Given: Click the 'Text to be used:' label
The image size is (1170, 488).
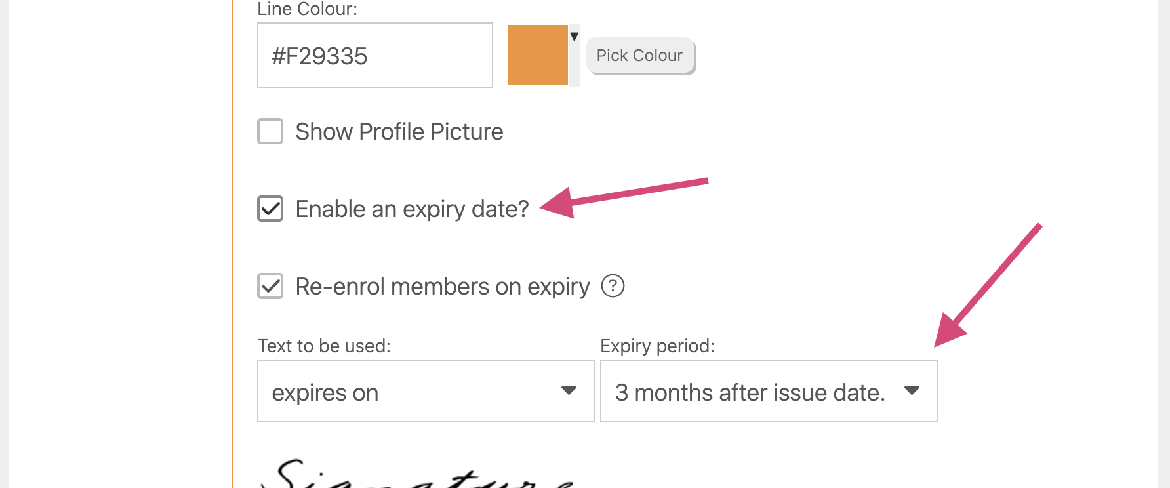Looking at the screenshot, I should click(324, 346).
